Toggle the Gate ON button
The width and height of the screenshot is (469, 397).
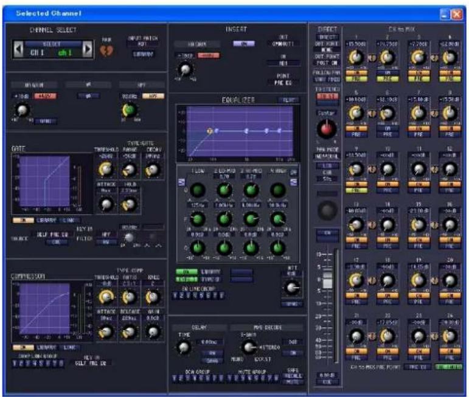(23, 220)
